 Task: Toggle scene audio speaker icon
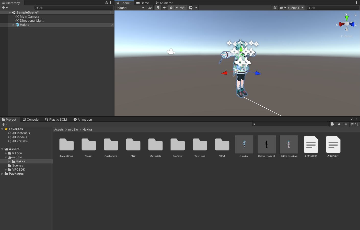165,8
